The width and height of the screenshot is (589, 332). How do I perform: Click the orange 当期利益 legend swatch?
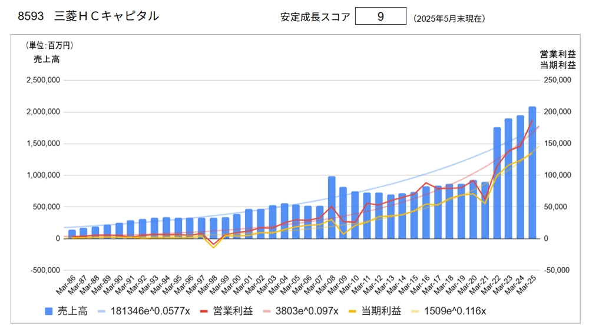pos(352,311)
